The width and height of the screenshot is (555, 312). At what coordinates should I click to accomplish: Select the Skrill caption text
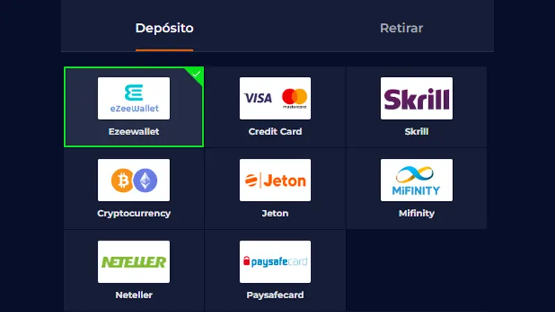[x=417, y=132]
